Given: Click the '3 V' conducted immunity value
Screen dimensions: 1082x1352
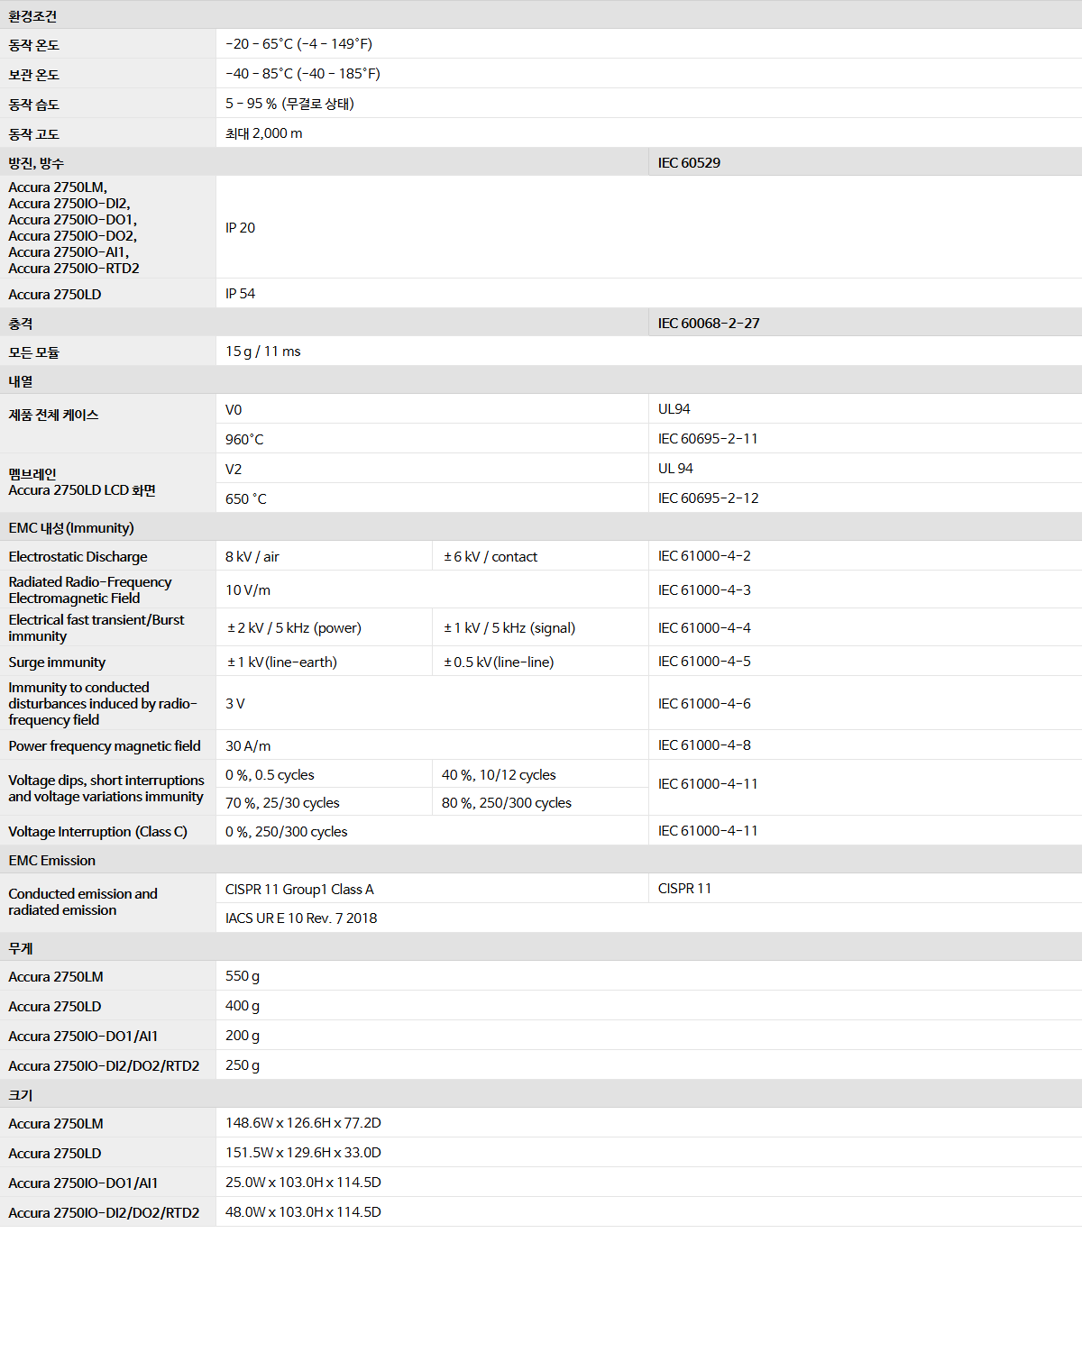Looking at the screenshot, I should coord(235,704).
